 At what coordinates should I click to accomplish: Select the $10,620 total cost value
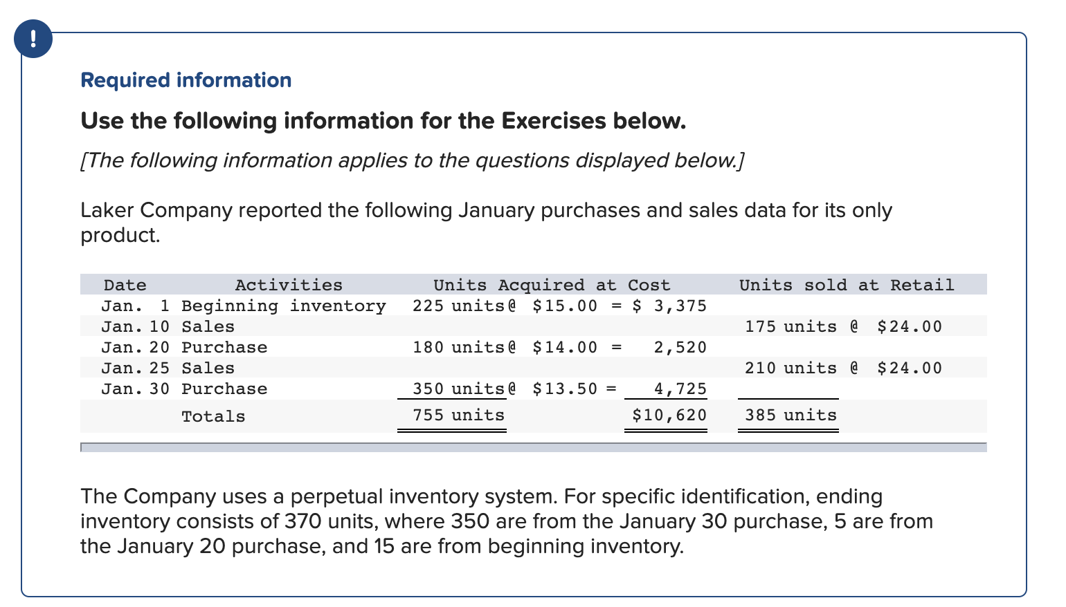[669, 415]
